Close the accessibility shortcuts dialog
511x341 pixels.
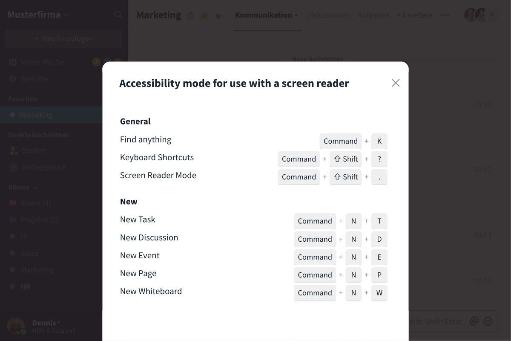pos(396,83)
